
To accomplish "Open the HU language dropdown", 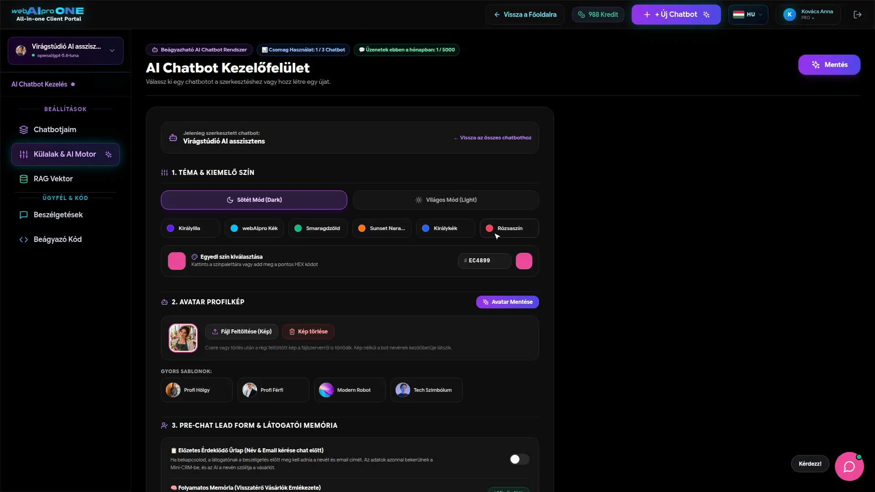I will point(748,15).
